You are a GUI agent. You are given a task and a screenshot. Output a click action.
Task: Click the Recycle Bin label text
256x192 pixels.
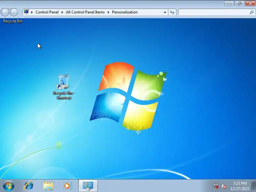click(x=13, y=21)
